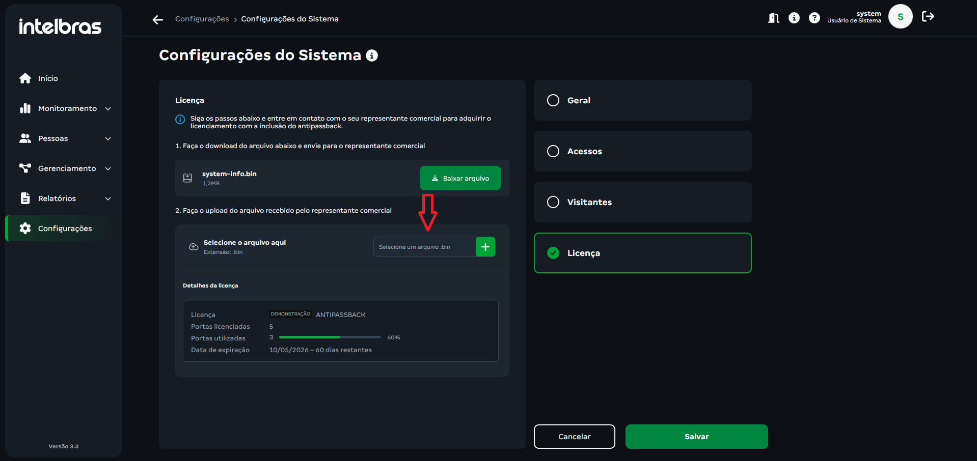The width and height of the screenshot is (977, 461).
Task: Expand the Pessoas sidebar menu
Action: (x=66, y=138)
